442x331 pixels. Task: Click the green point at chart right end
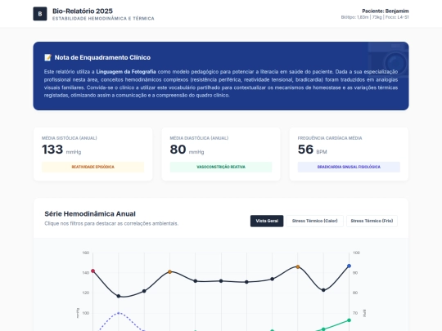(x=349, y=320)
